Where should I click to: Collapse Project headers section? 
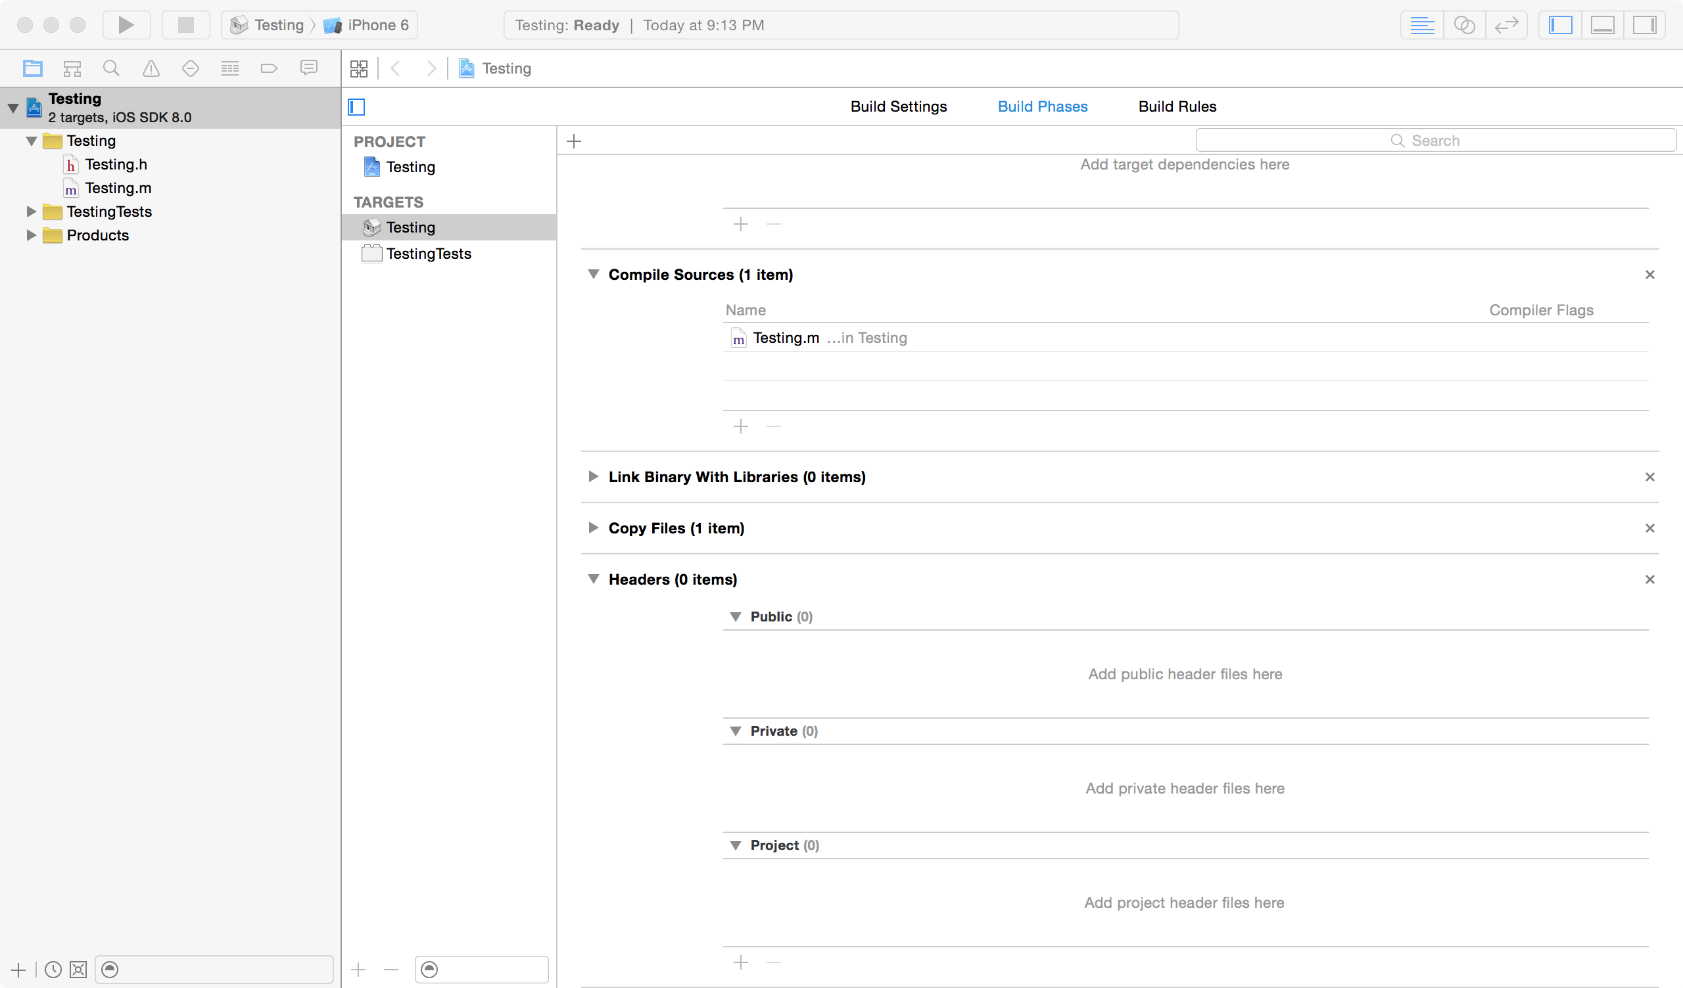click(735, 845)
